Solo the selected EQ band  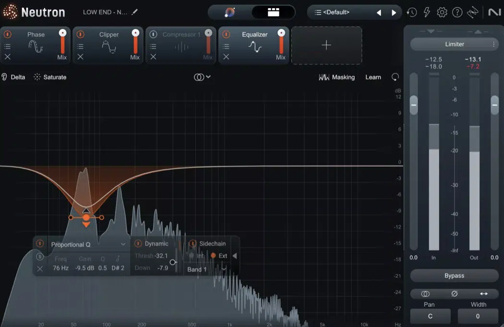40,257
